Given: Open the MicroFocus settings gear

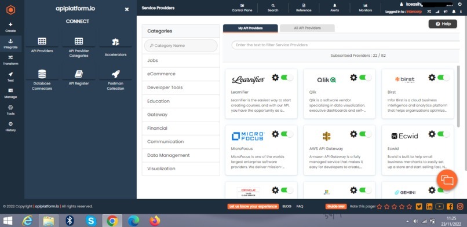Looking at the screenshot, I should (275, 134).
